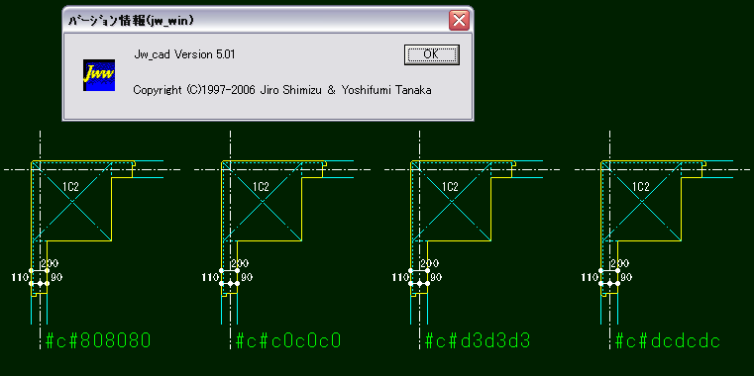Viewport: 754px width, 376px height.
Task: Click the Jww application logo icon
Action: pyautogui.click(x=99, y=75)
